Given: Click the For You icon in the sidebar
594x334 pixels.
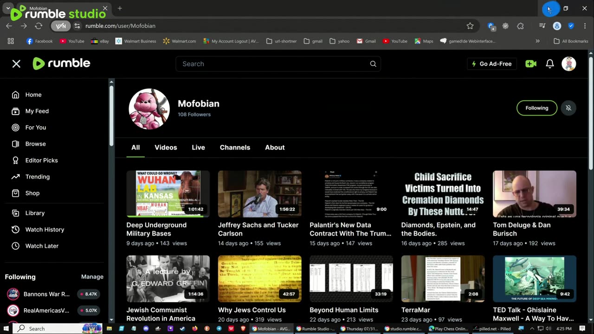Looking at the screenshot, I should pos(15,128).
